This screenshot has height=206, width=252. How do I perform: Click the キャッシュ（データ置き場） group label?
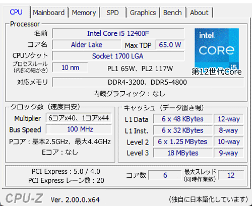[x=164, y=108]
